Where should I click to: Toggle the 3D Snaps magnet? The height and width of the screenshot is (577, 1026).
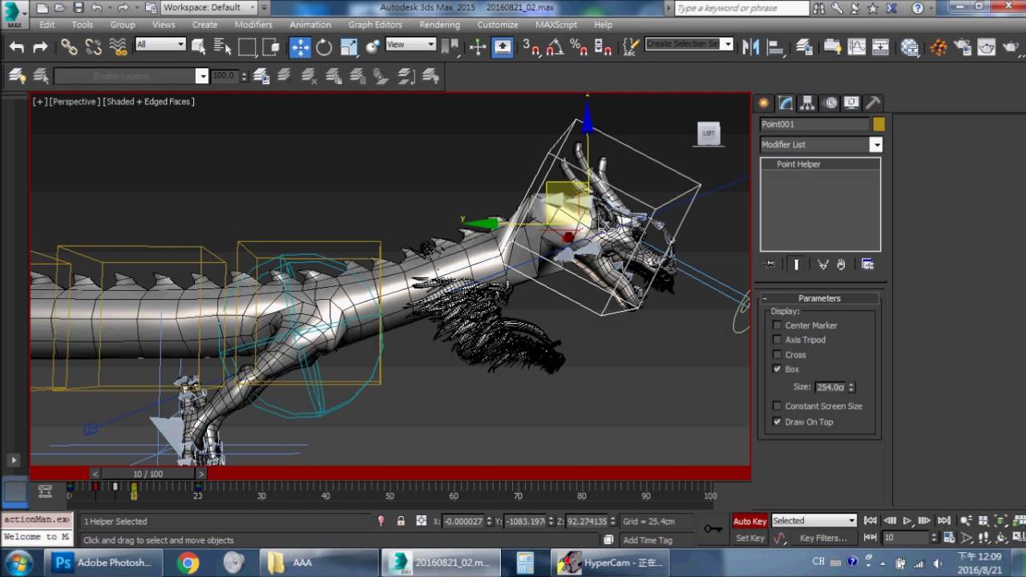coord(531,46)
